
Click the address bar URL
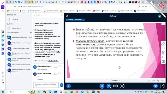pyautogui.click(x=33, y=7)
